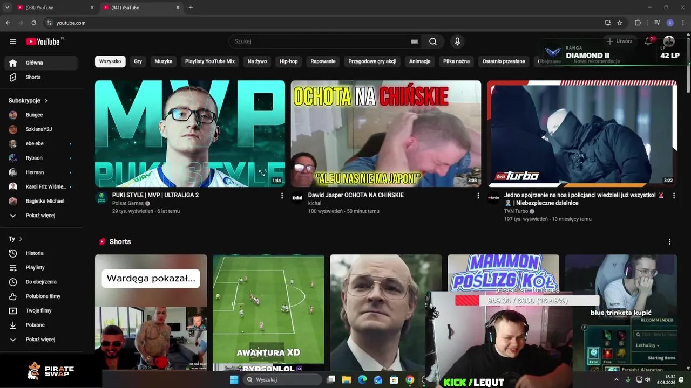This screenshot has width=691, height=388.
Task: Select the Wszystko filter chip
Action: (110, 61)
